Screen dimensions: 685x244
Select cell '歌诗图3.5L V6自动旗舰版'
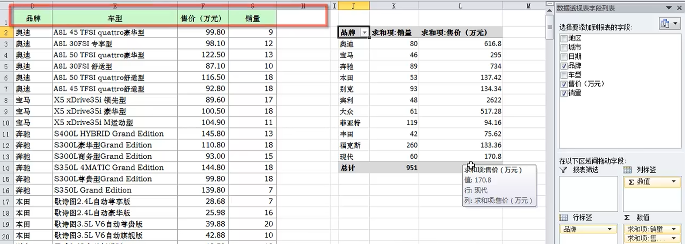tap(115, 236)
